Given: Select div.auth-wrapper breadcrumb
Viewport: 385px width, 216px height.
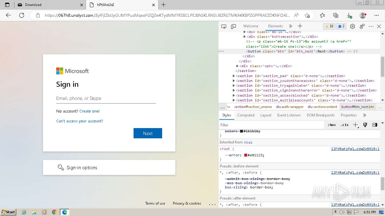Looking at the screenshot, I should (x=290, y=107).
